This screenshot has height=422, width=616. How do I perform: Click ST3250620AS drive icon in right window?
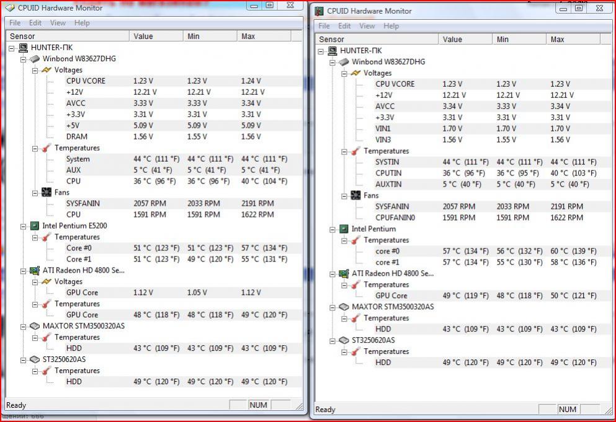point(344,340)
